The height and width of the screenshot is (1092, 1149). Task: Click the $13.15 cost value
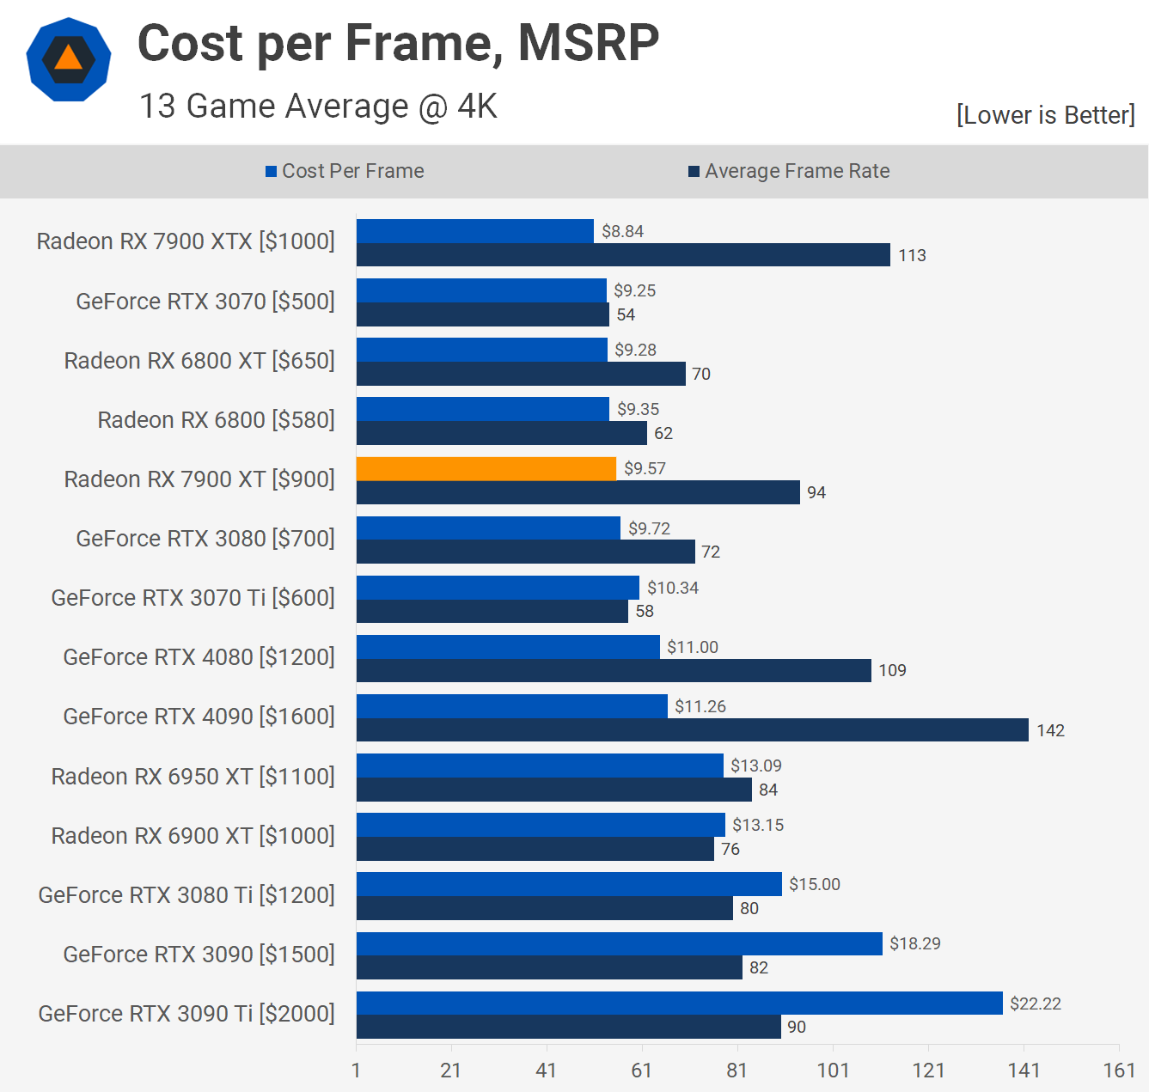[x=758, y=825]
